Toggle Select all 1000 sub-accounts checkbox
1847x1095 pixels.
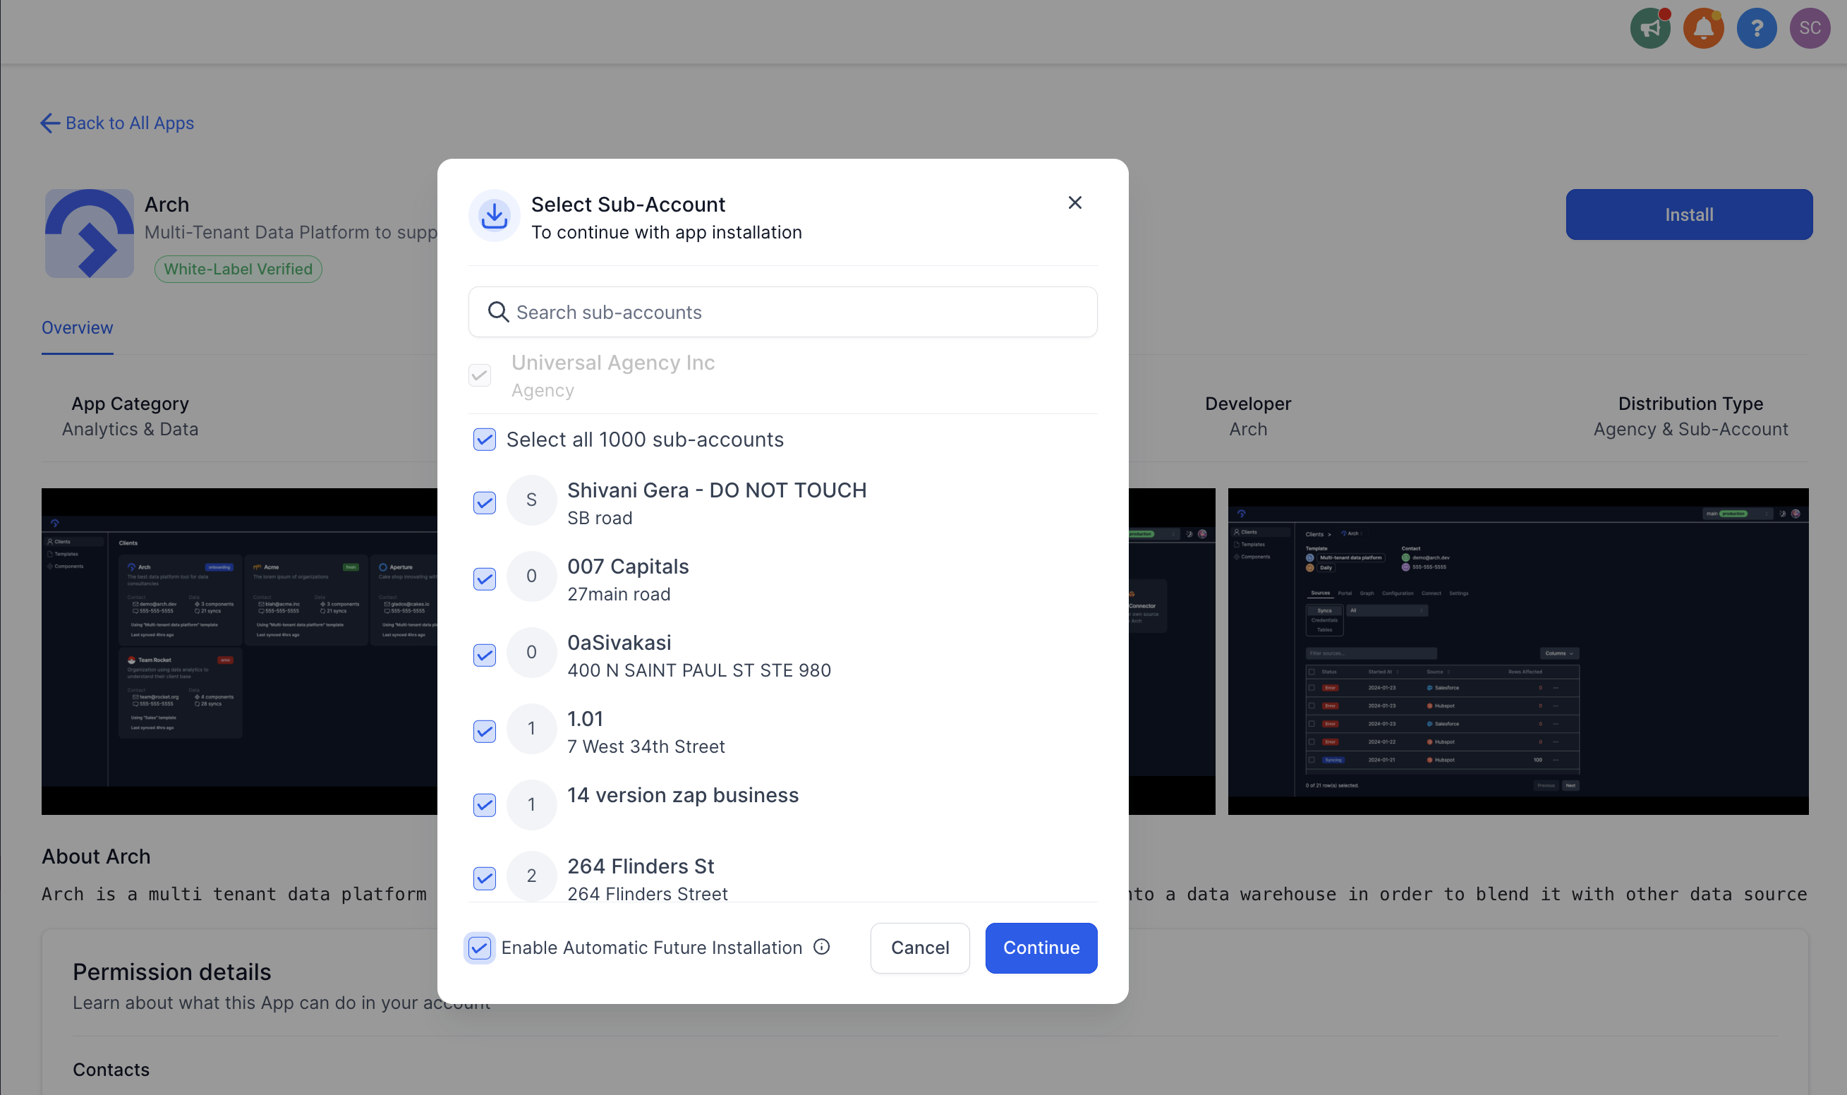pos(485,440)
